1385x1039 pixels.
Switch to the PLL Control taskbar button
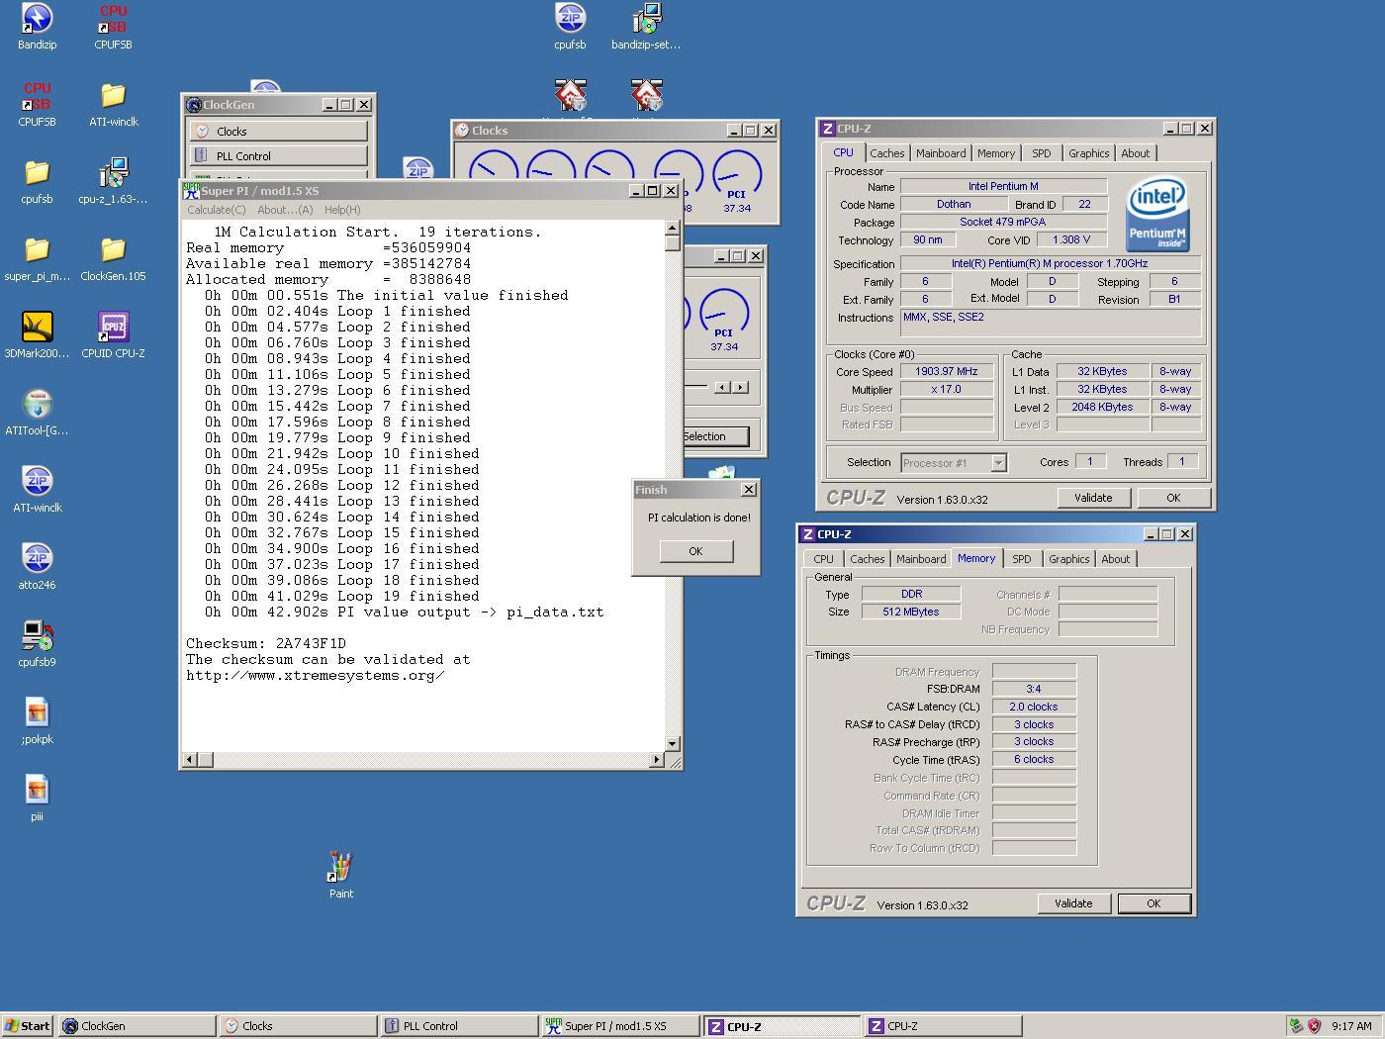459,1026
